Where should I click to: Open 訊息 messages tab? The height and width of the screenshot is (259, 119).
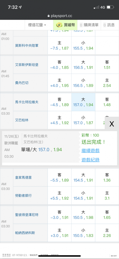coord(109,25)
